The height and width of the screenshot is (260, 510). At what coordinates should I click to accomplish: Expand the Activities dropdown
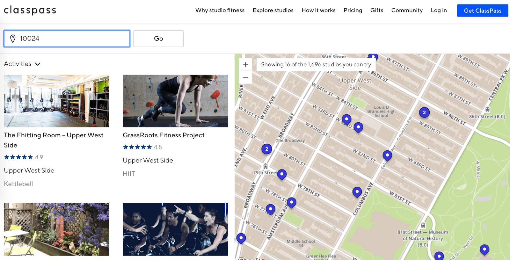[x=22, y=64]
